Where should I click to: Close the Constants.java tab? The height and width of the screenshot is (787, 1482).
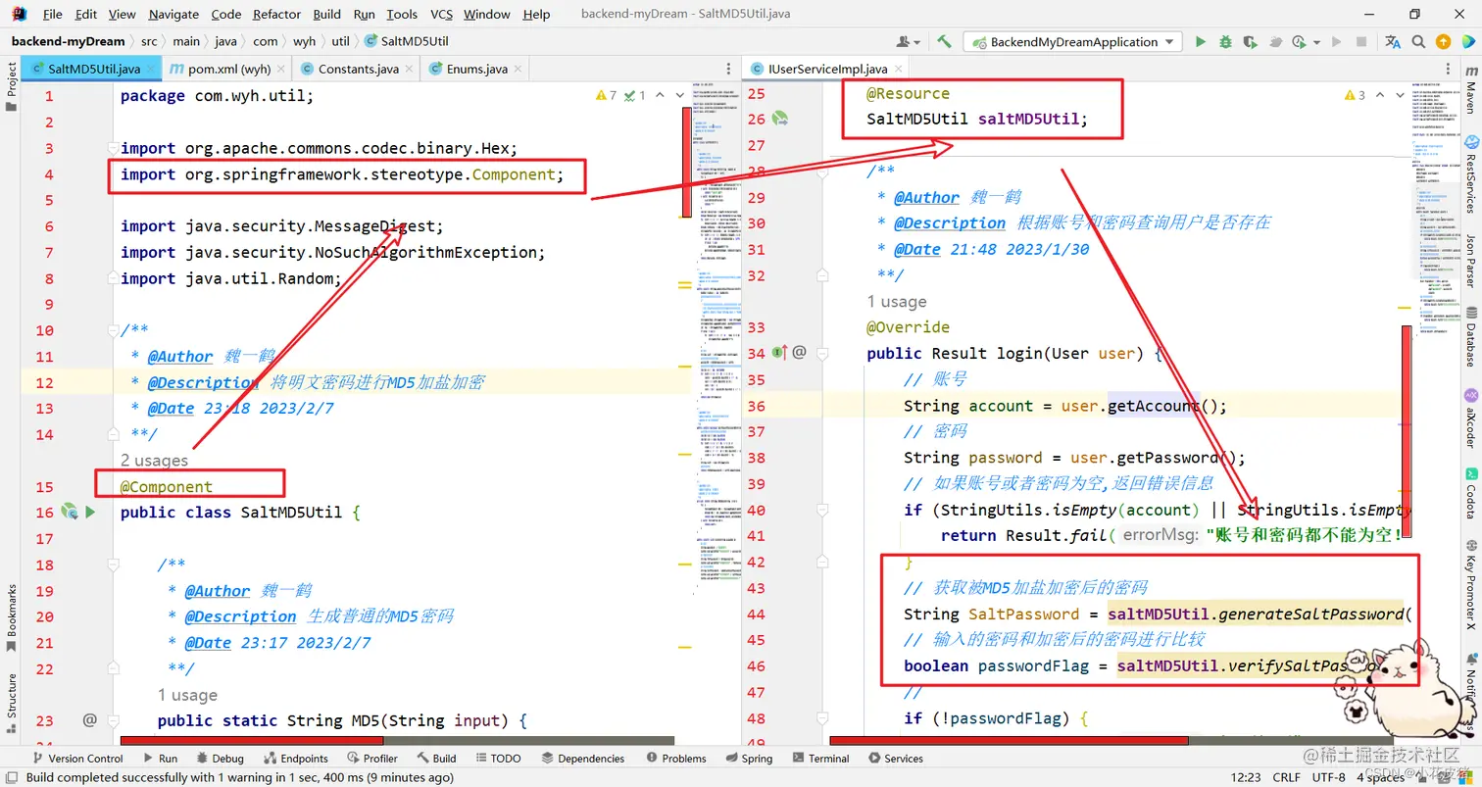point(410,69)
